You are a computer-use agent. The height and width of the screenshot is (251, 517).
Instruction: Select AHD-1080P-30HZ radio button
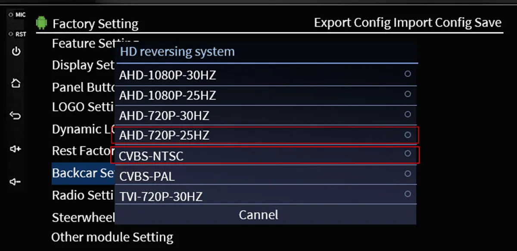[408, 74]
